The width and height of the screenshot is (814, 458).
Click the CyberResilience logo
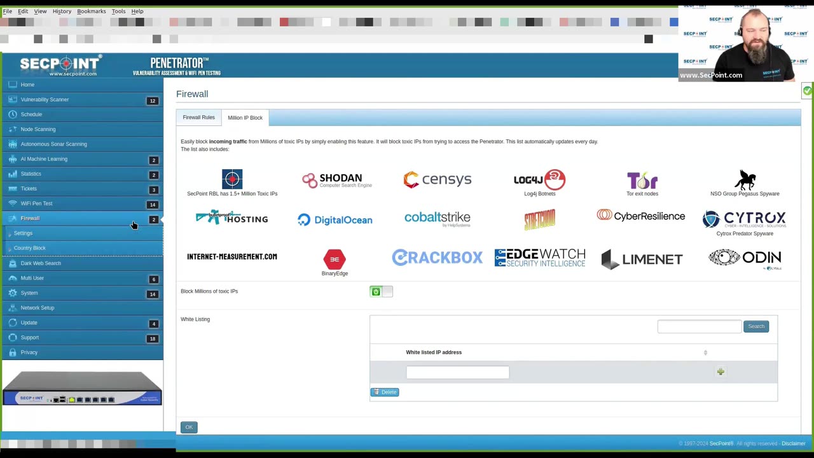point(641,216)
